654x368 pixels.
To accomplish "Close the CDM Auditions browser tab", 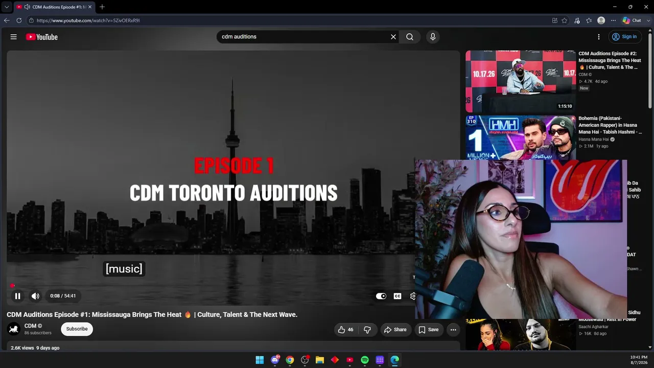I will pyautogui.click(x=90, y=7).
